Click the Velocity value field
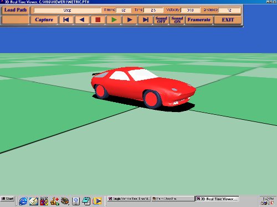 point(191,10)
